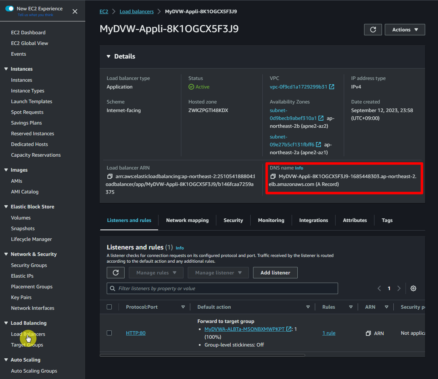Switch to Tags tab
438x379 pixels.
point(387,220)
